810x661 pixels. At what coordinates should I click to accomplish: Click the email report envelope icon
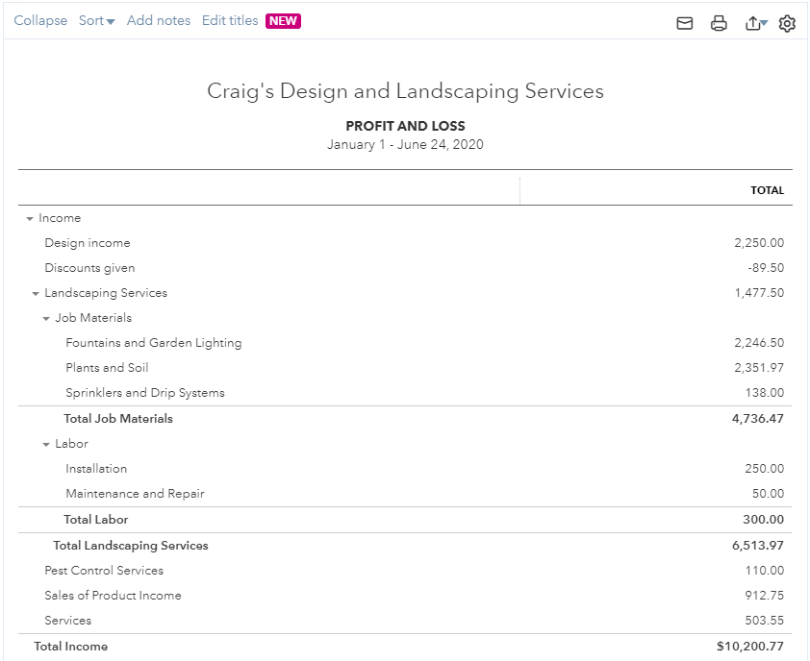[x=685, y=23]
